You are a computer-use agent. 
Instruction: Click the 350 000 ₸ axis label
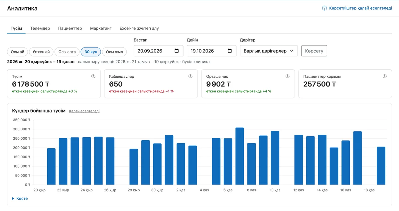22,120
